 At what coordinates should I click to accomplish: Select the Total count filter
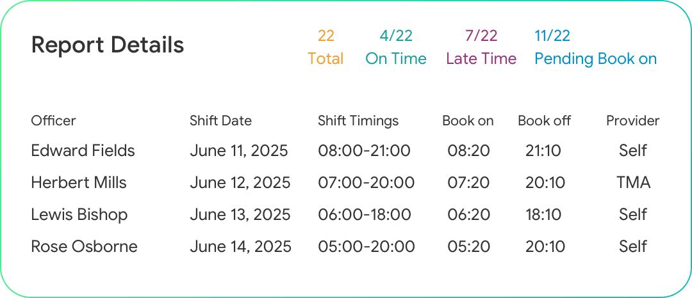325,47
